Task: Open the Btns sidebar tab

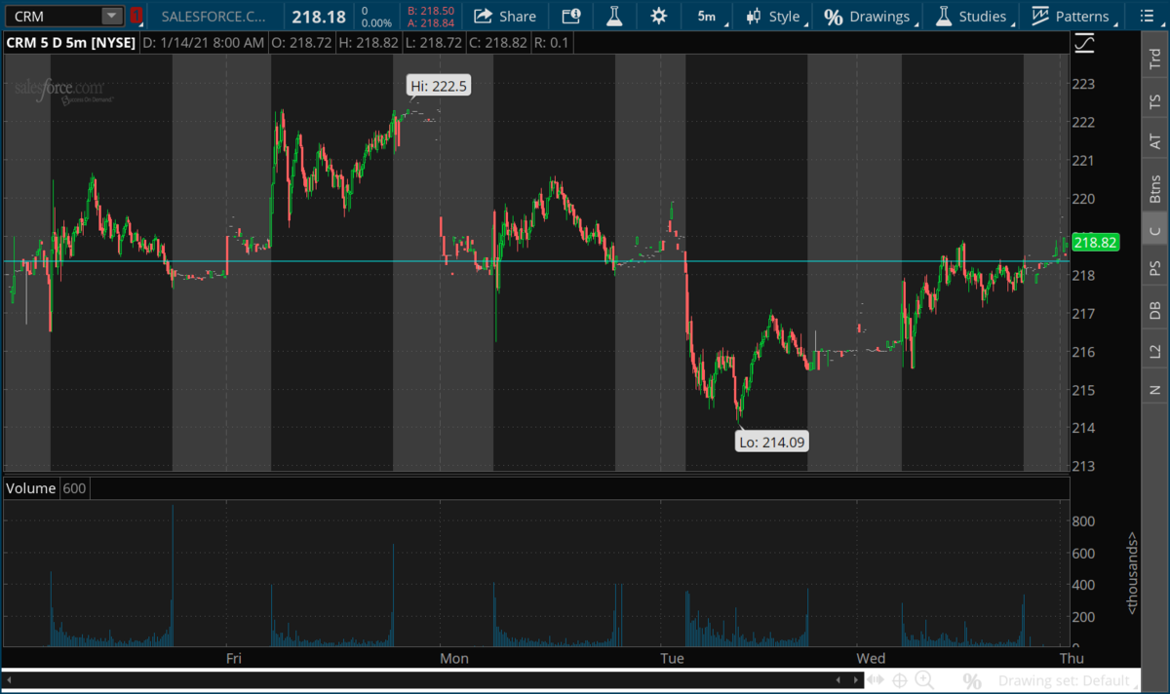Action: (x=1155, y=187)
